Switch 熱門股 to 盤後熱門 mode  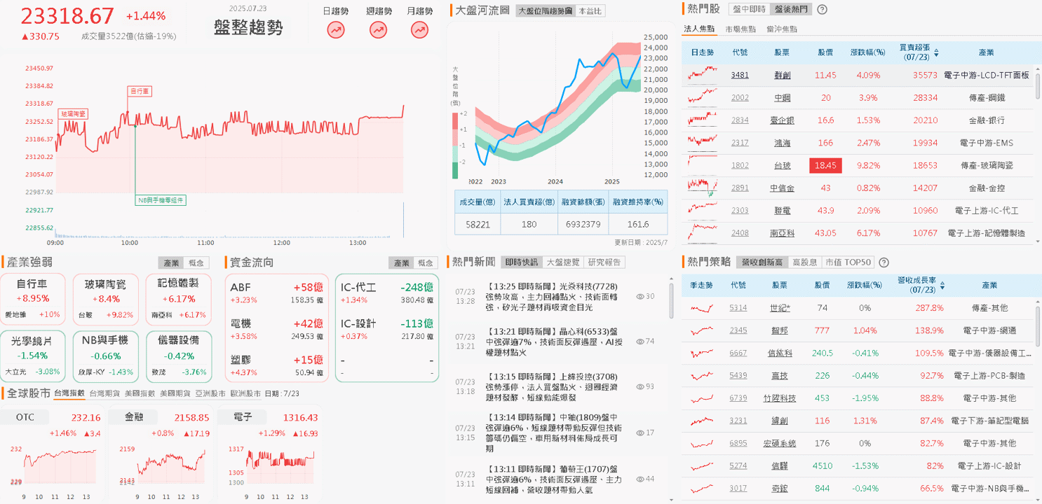790,9
